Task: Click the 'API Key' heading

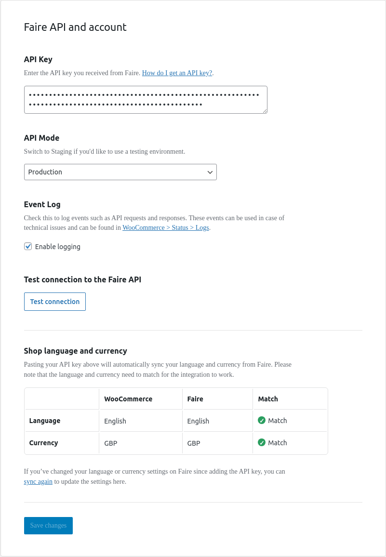Action: coord(38,59)
